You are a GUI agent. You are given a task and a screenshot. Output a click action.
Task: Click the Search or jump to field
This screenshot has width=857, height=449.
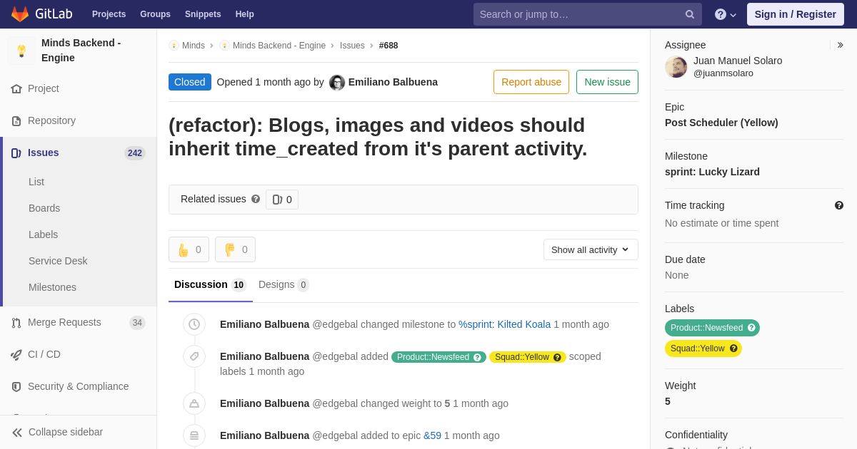point(578,14)
